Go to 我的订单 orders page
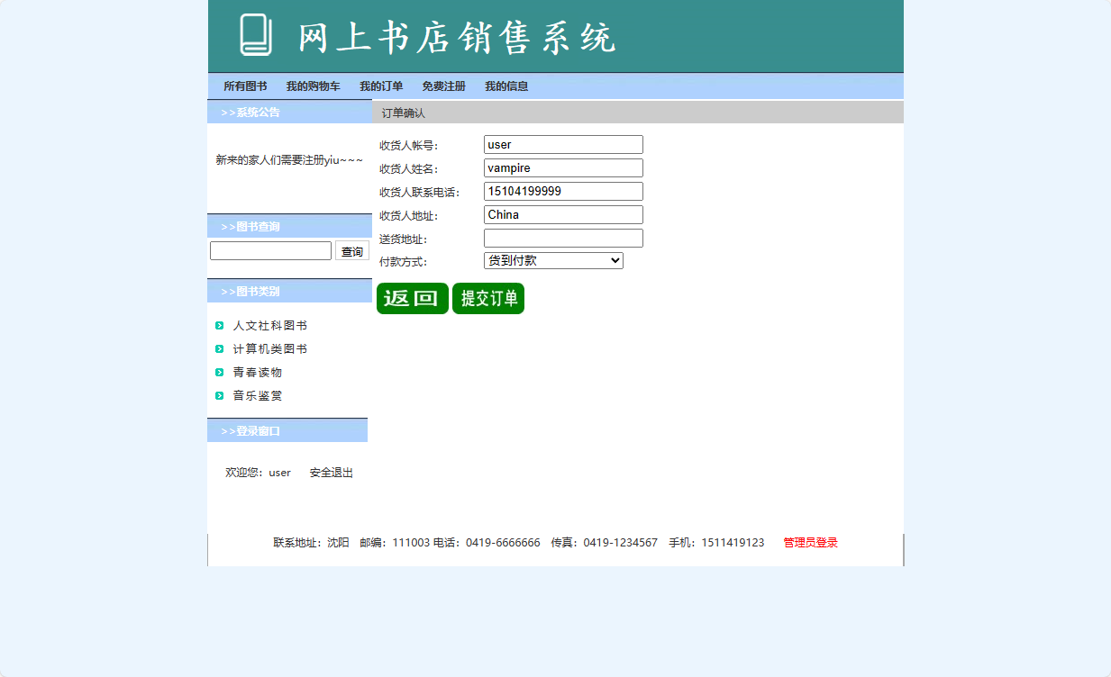Viewport: 1111px width, 677px height. tap(380, 86)
